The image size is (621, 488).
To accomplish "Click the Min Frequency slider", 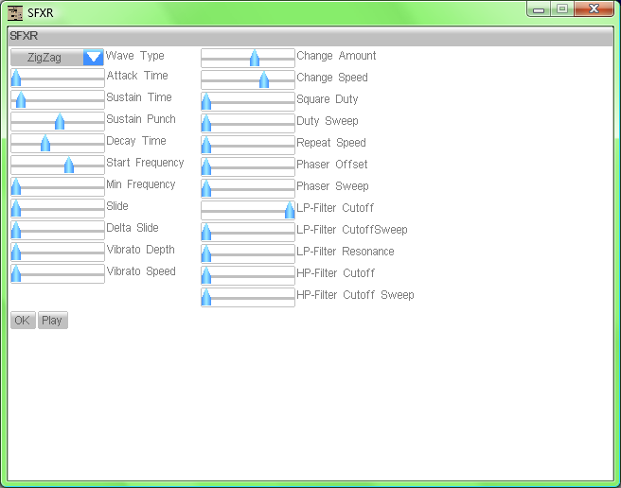I will (58, 187).
